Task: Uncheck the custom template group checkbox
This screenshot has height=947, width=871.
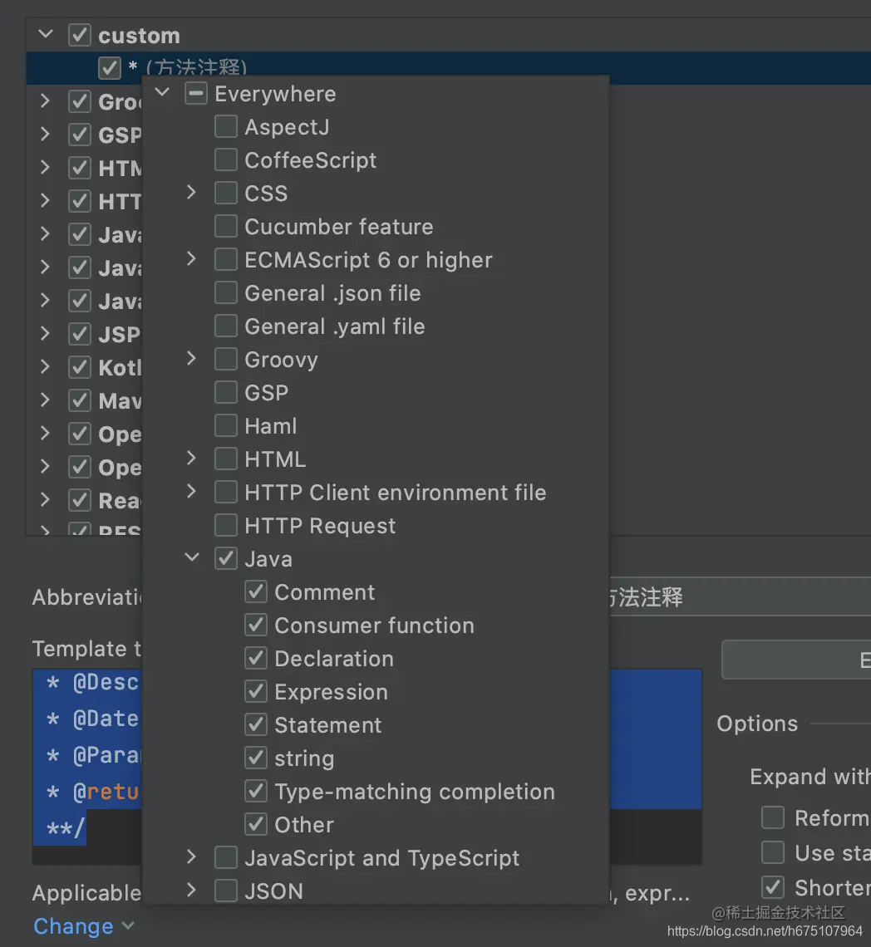Action: click(80, 36)
